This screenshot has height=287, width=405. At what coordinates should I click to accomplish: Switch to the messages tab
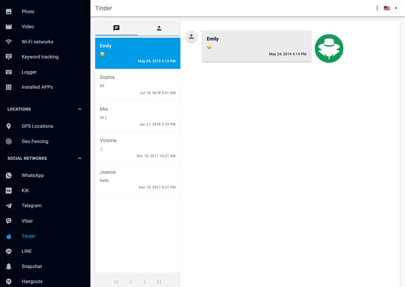click(116, 28)
